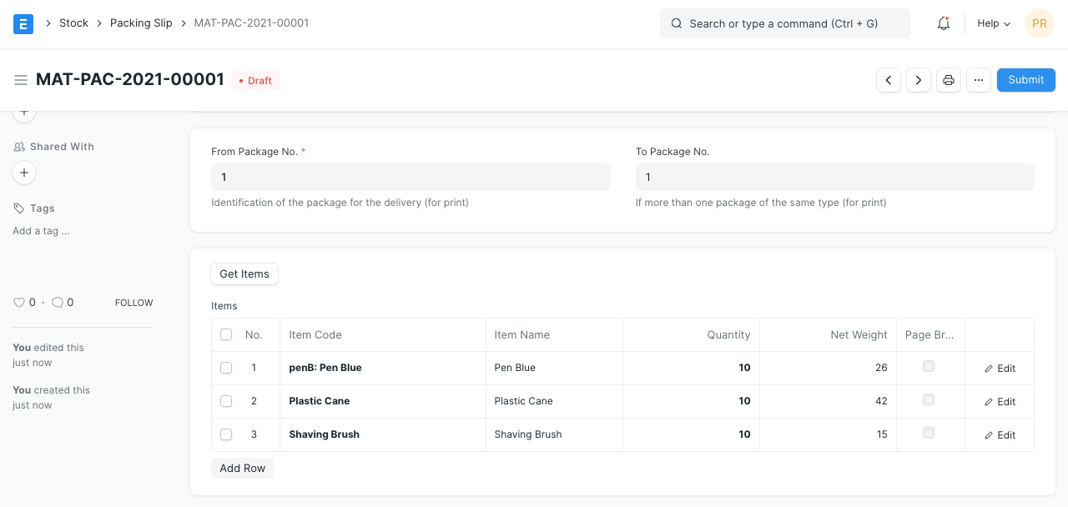Expand the Help dropdown
1068x507 pixels.
pos(993,23)
